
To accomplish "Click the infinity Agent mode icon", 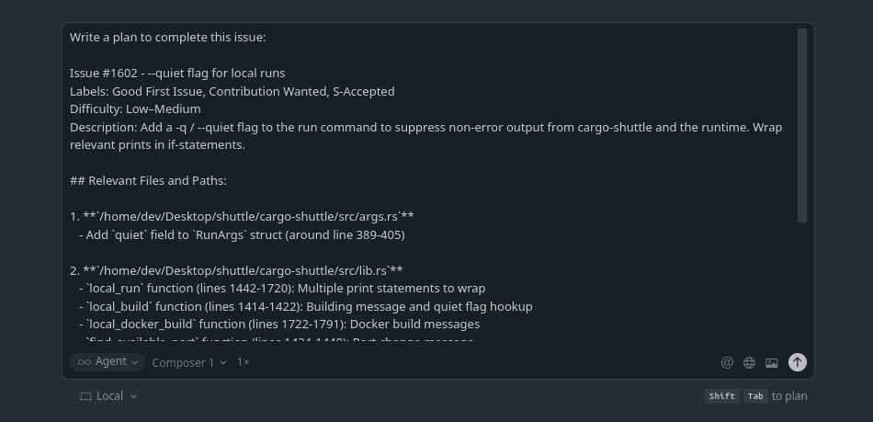I will [x=85, y=362].
